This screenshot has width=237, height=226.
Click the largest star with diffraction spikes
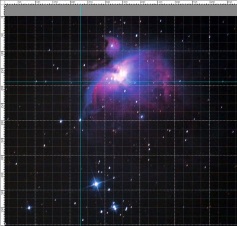point(96,184)
